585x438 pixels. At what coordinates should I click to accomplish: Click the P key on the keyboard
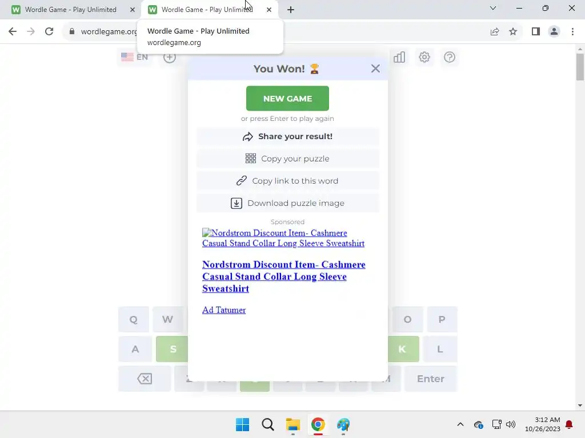point(442,319)
